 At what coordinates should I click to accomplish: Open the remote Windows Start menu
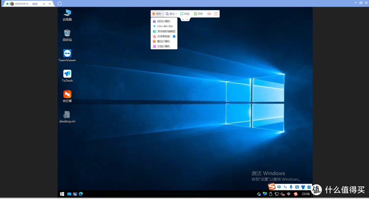coord(62,194)
